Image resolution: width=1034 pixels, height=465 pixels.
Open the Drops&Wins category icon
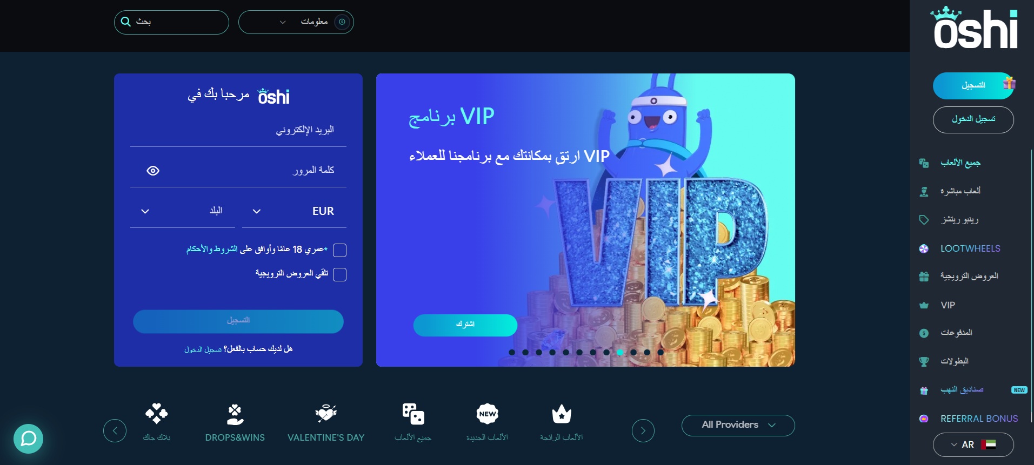point(235,414)
